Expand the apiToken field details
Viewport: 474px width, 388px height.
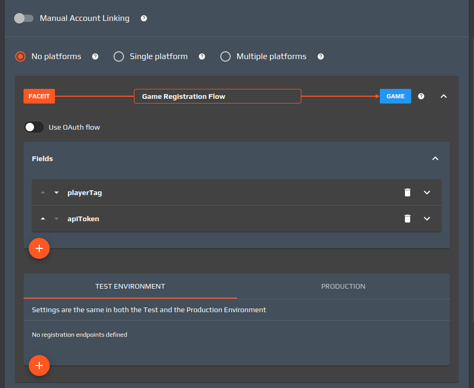point(427,219)
